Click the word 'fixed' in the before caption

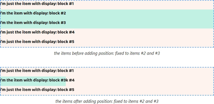119,53
